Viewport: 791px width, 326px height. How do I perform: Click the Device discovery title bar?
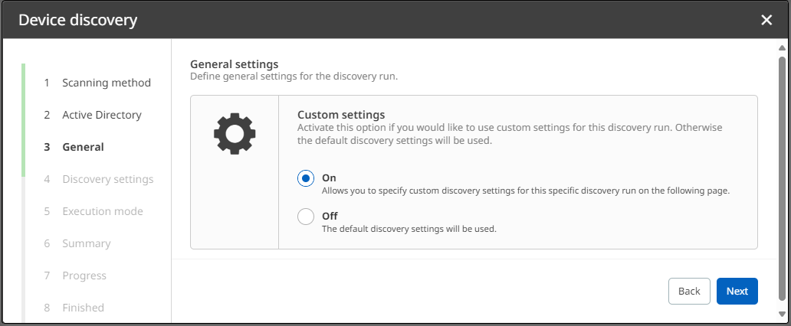[383, 20]
